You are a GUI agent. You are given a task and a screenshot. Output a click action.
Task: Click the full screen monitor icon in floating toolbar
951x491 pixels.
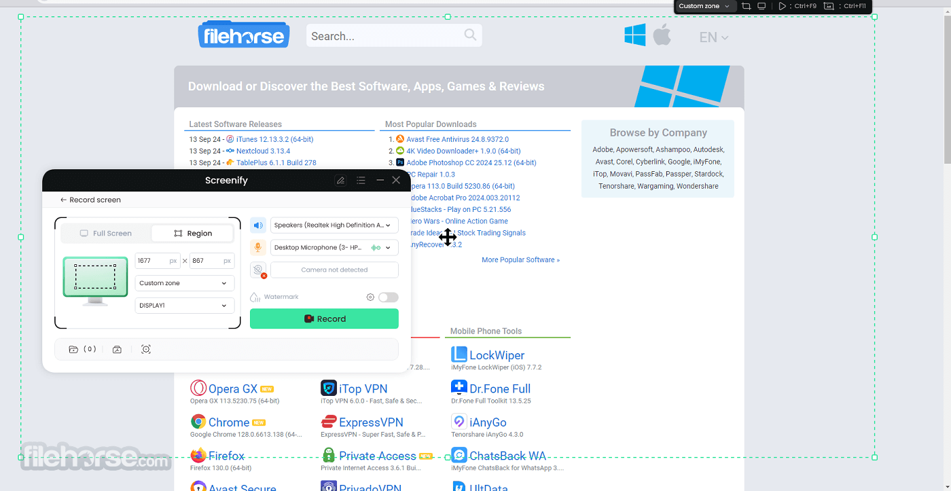tap(762, 6)
